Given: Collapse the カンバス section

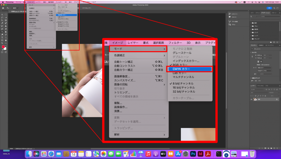Looking at the screenshot, I should [251, 52].
